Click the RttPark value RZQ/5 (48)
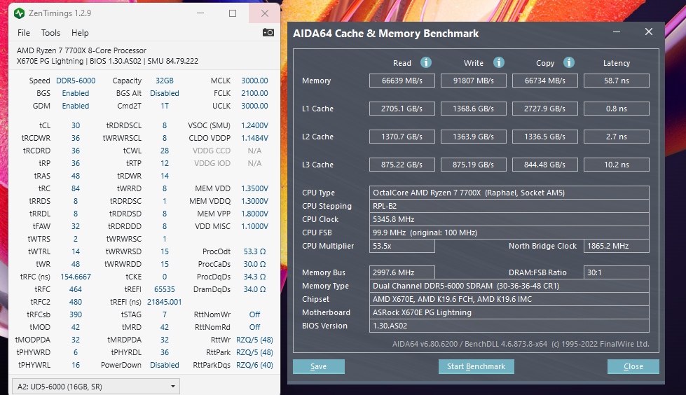 point(254,352)
